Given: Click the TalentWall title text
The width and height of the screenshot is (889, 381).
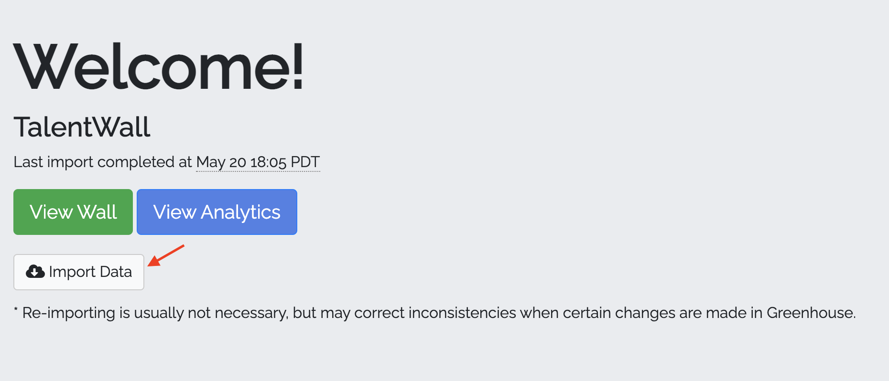Looking at the screenshot, I should [82, 127].
